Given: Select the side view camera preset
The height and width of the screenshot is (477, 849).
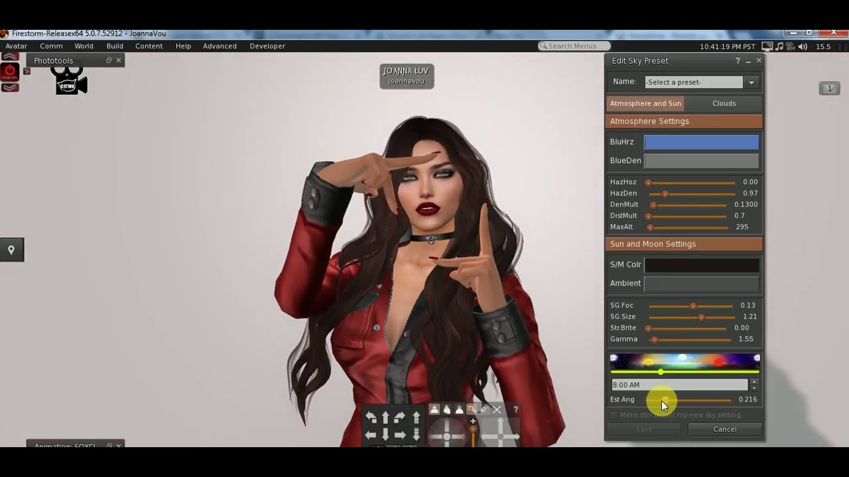Looking at the screenshot, I should [x=447, y=409].
